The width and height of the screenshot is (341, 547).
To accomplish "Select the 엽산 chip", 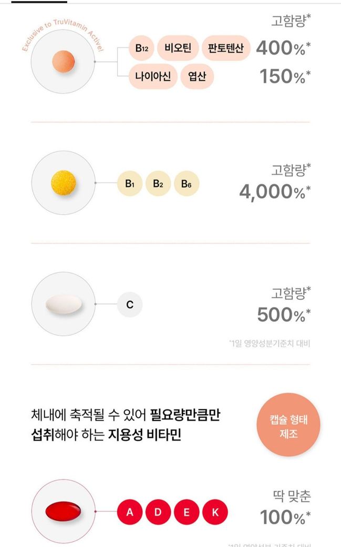I will [x=197, y=77].
